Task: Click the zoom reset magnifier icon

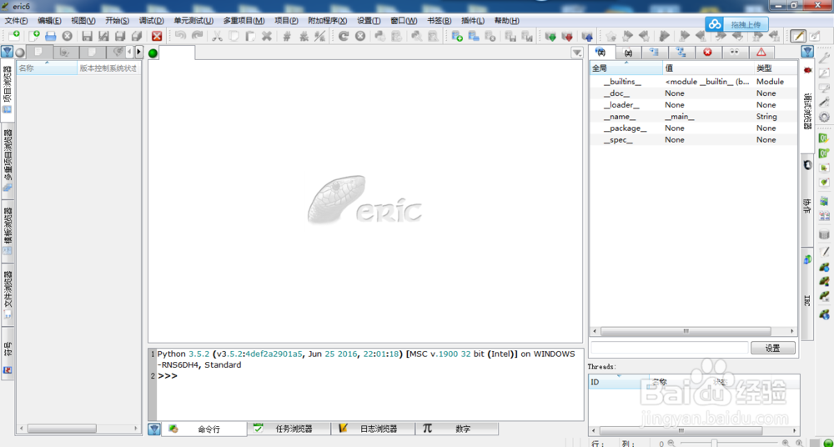Action: point(799,443)
